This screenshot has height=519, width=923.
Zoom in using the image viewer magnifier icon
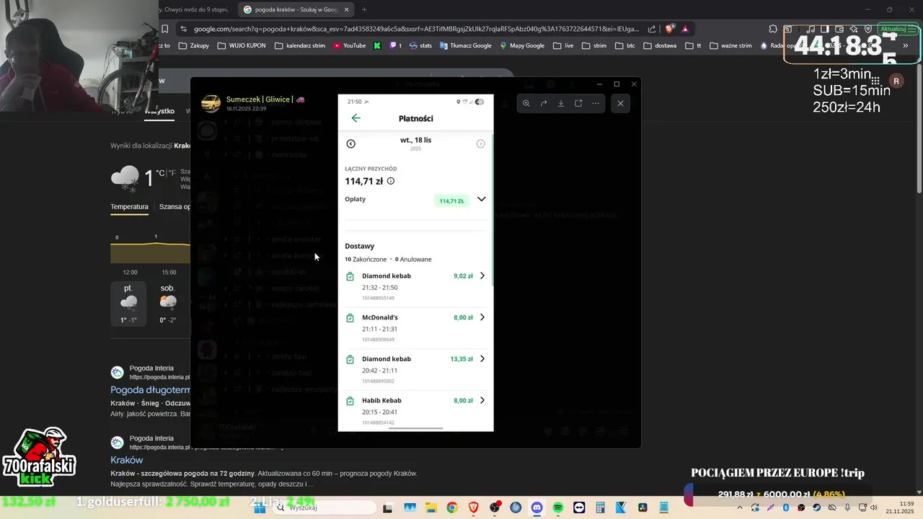pos(526,103)
